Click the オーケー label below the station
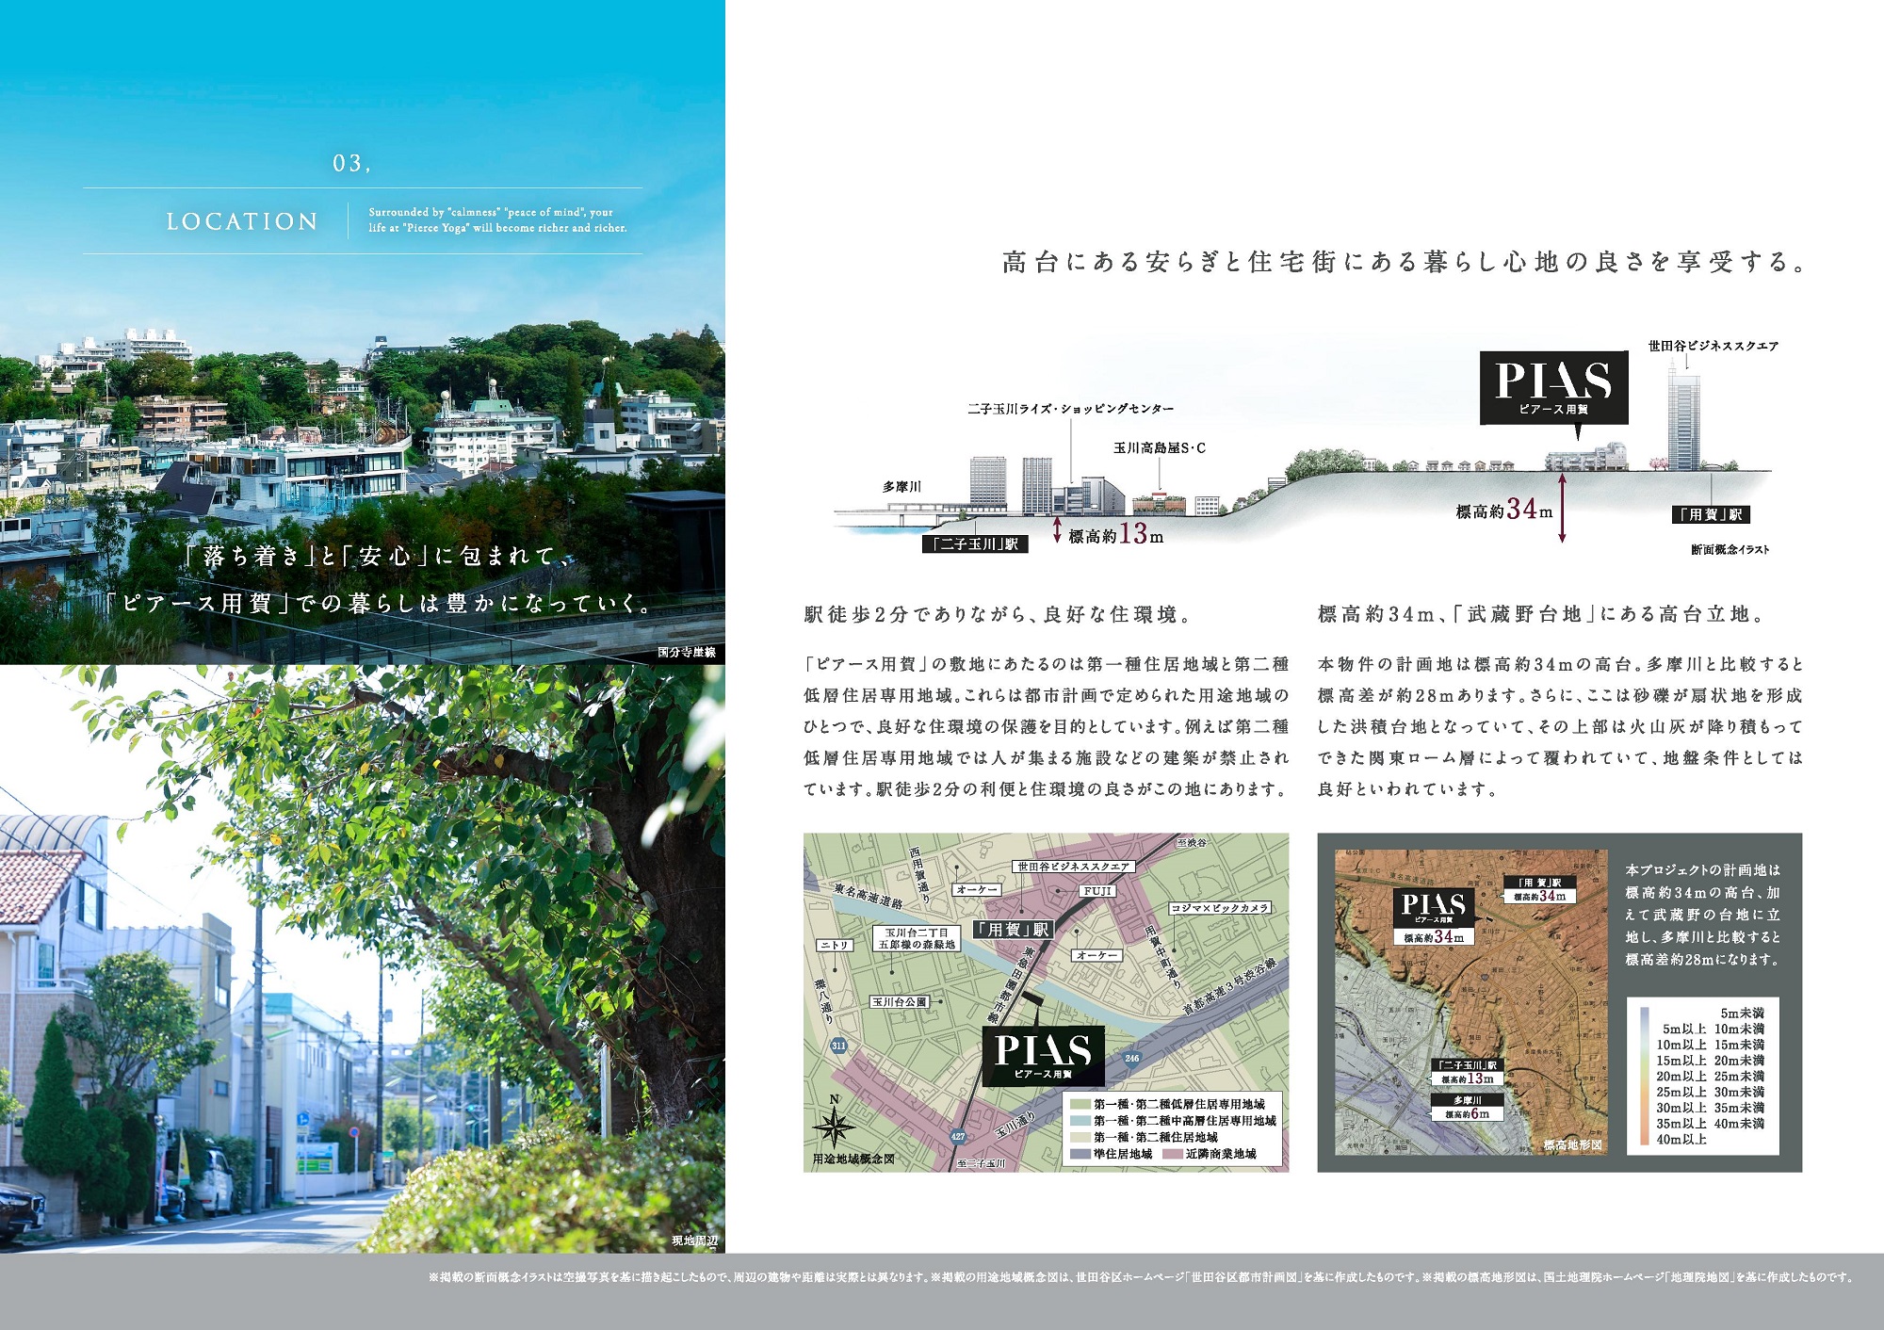1884x1330 pixels. (1097, 955)
